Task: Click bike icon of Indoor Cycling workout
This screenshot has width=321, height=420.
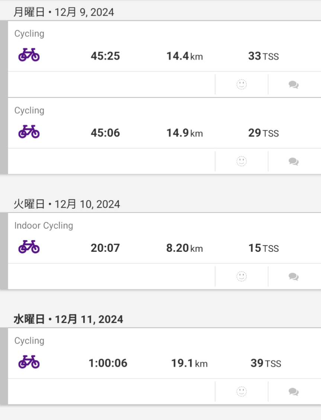Action: 29,247
